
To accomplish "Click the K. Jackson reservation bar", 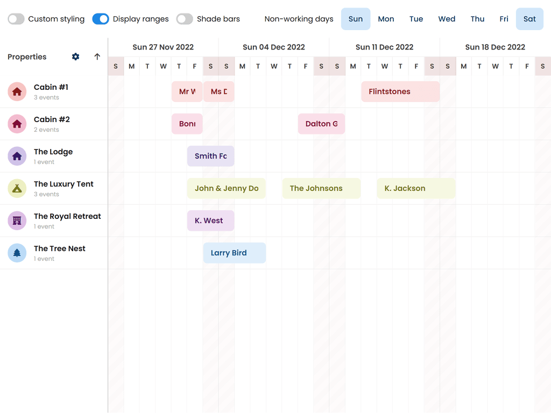I will (x=416, y=188).
